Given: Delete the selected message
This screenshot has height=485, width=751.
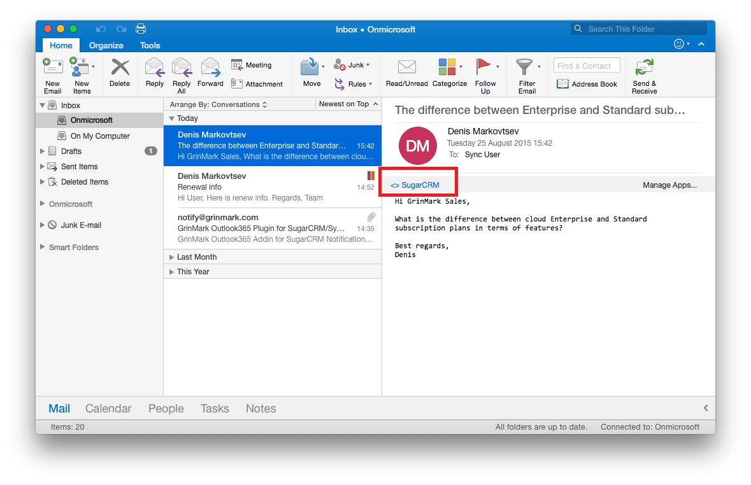Looking at the screenshot, I should point(120,68).
